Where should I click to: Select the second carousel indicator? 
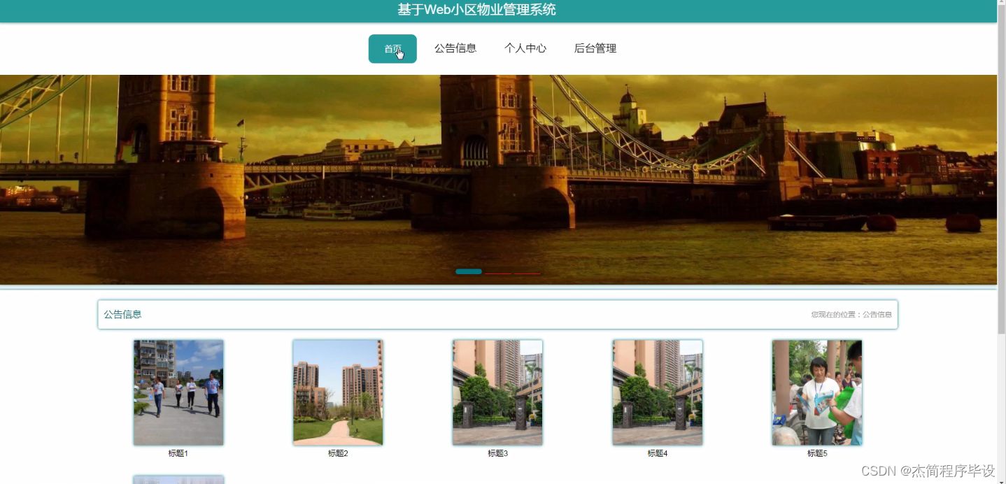(498, 273)
